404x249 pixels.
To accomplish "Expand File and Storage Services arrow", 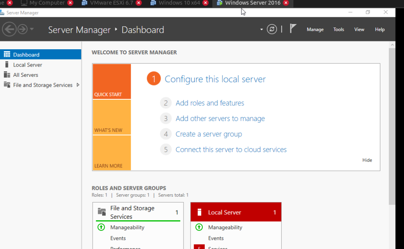I will tap(78, 85).
